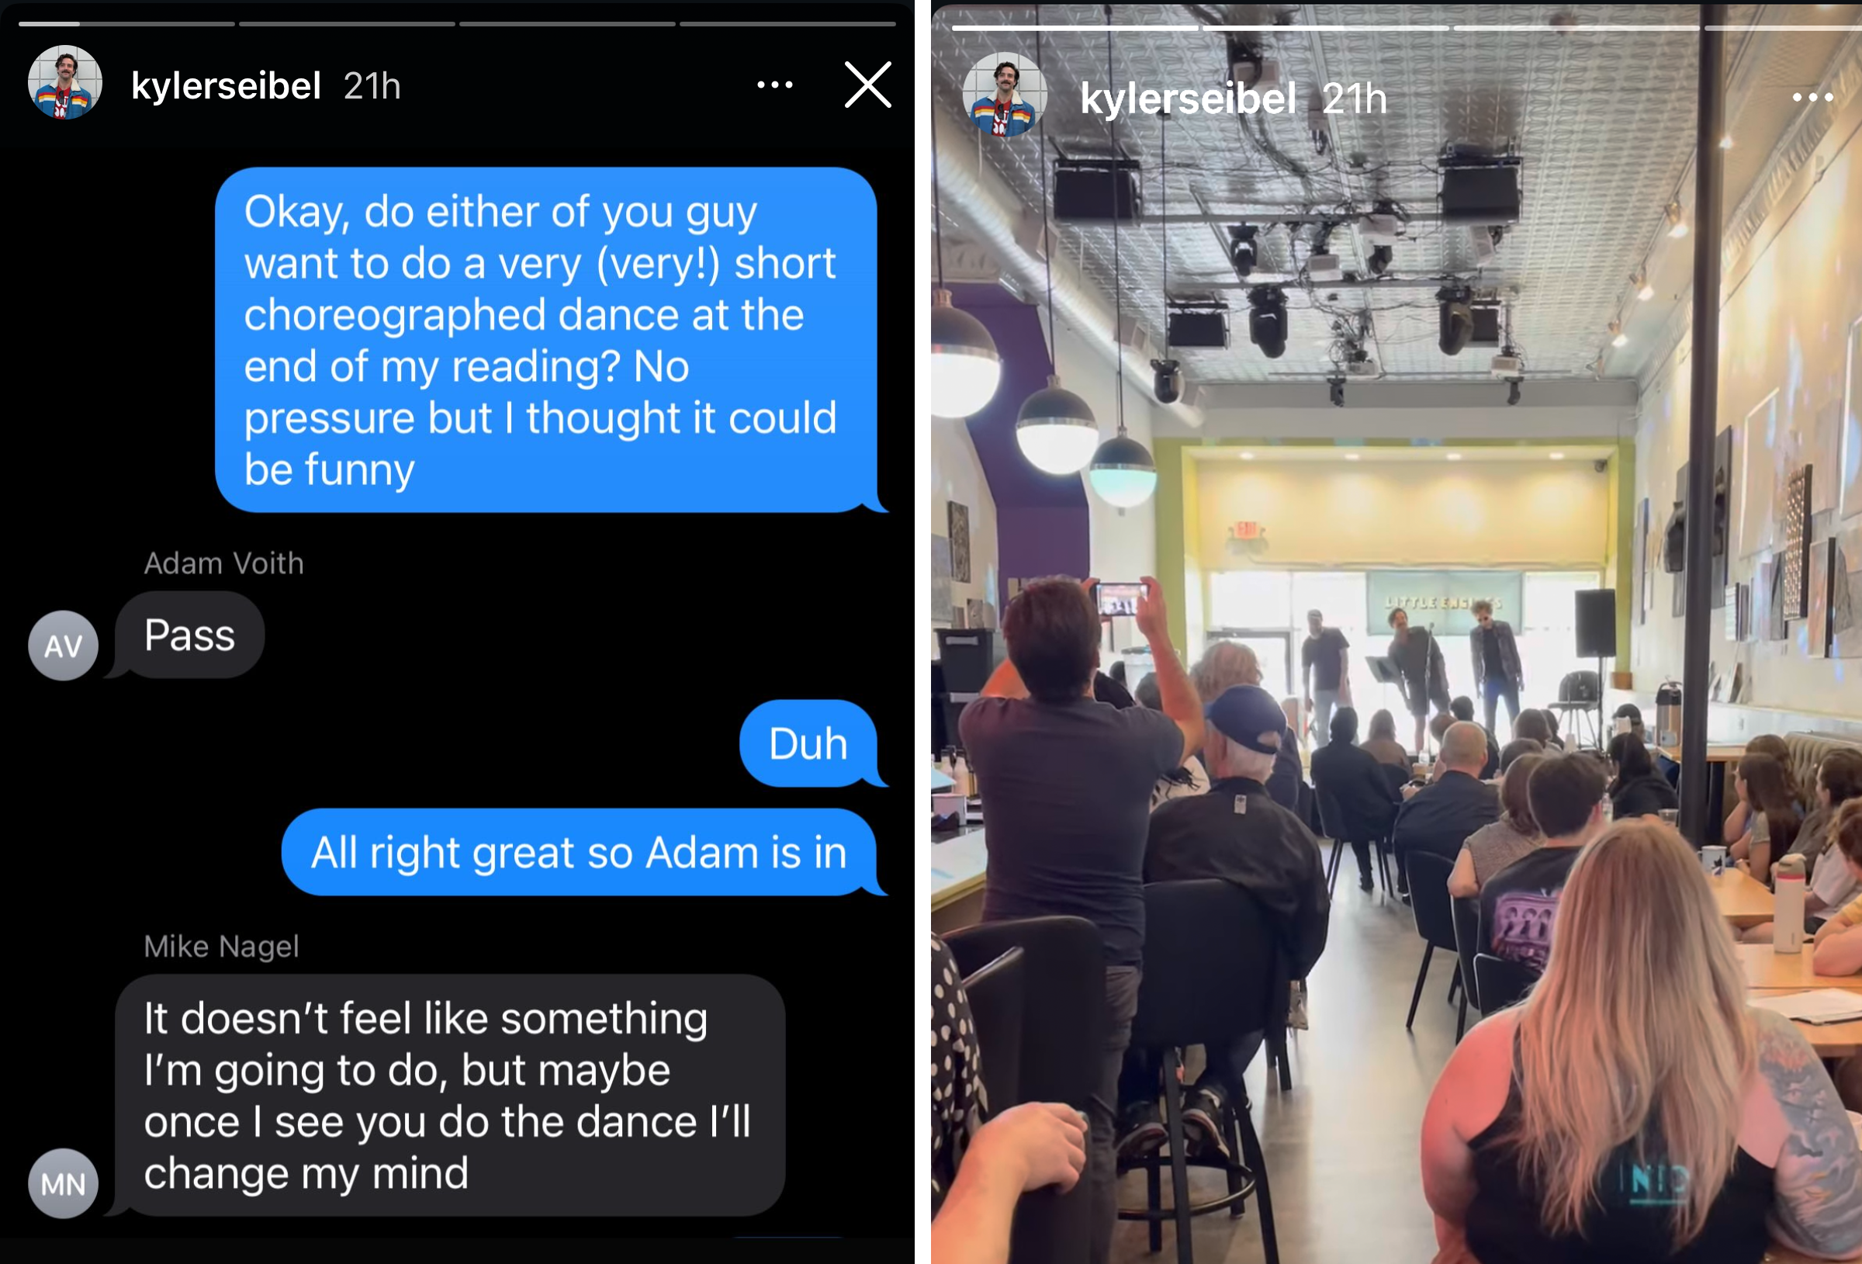Image resolution: width=1862 pixels, height=1264 pixels.
Task: Jump to fourth story progress segment on left
Action: 787,24
